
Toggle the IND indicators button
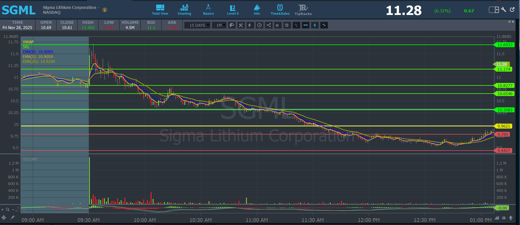(305, 25)
